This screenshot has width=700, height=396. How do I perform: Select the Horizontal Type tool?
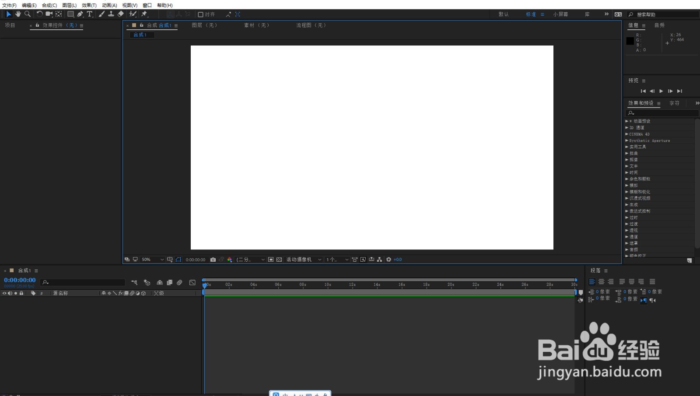pyautogui.click(x=90, y=14)
